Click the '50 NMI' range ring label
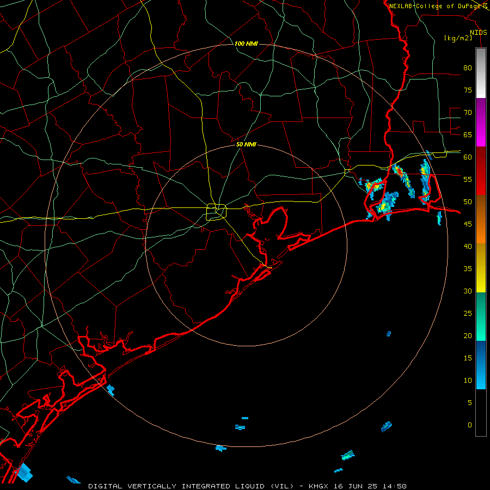 pyautogui.click(x=246, y=144)
